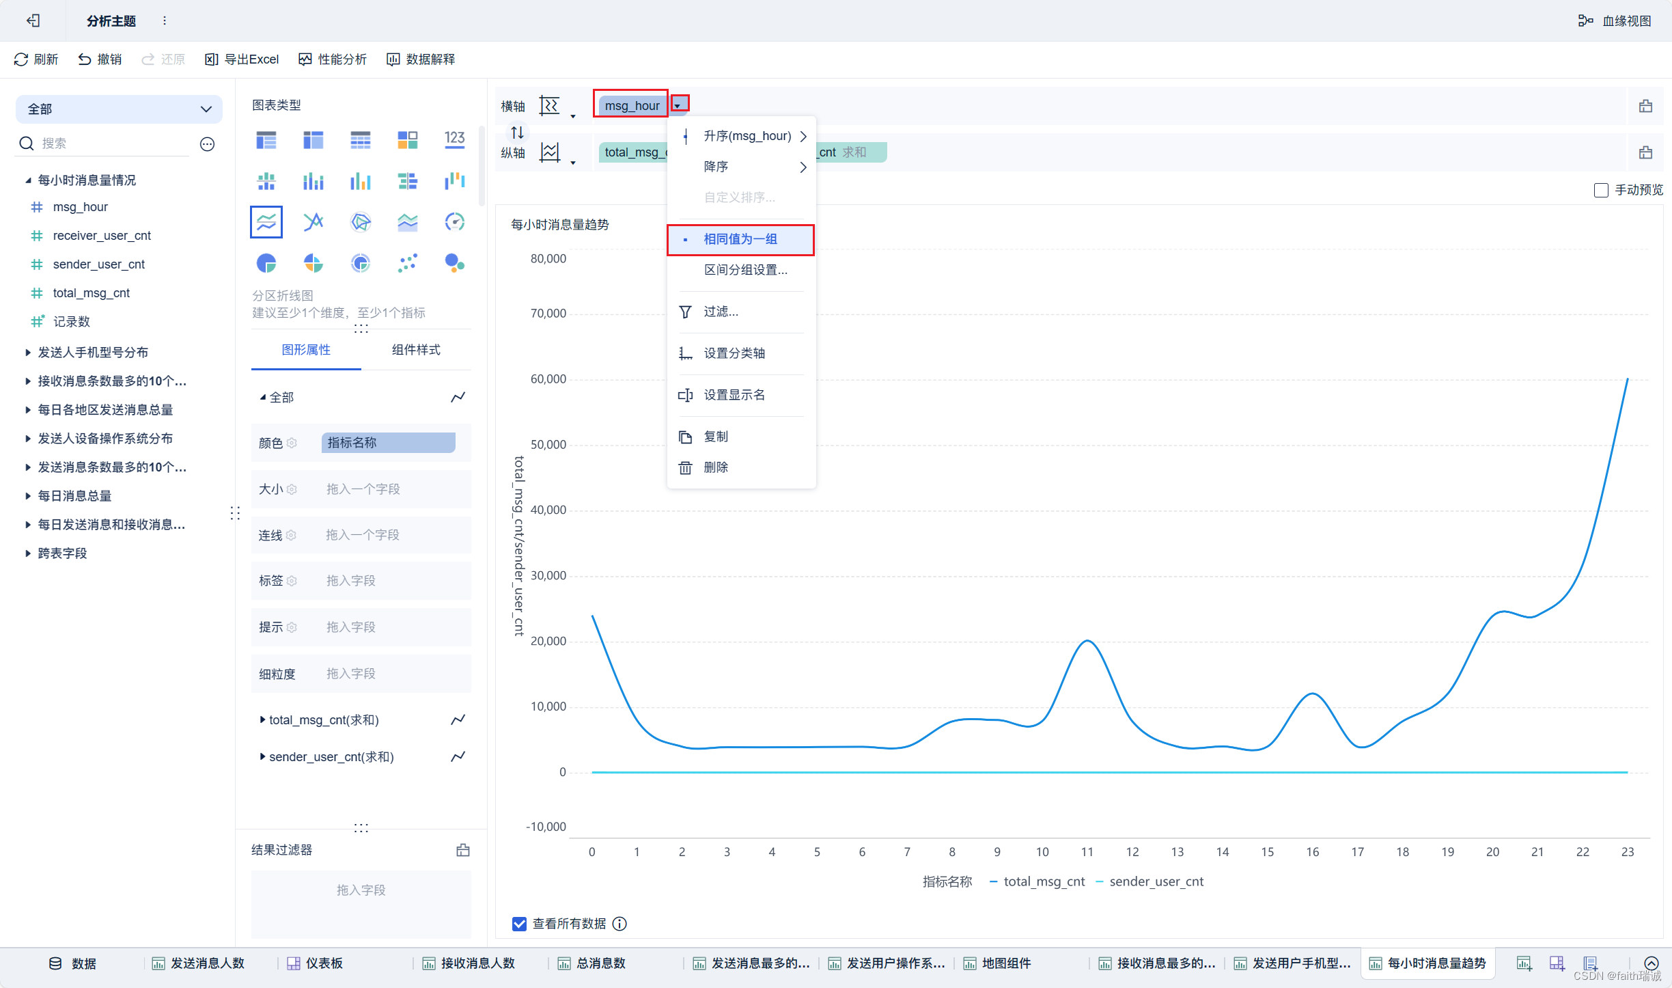Screen dimensions: 1672x988
Task: Switch to the 组件样式 tab
Action: point(416,350)
